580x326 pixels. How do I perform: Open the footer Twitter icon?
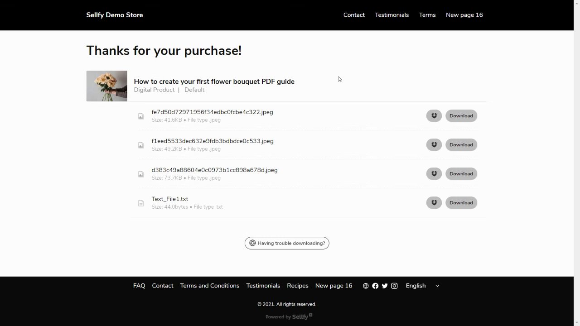coord(385,286)
